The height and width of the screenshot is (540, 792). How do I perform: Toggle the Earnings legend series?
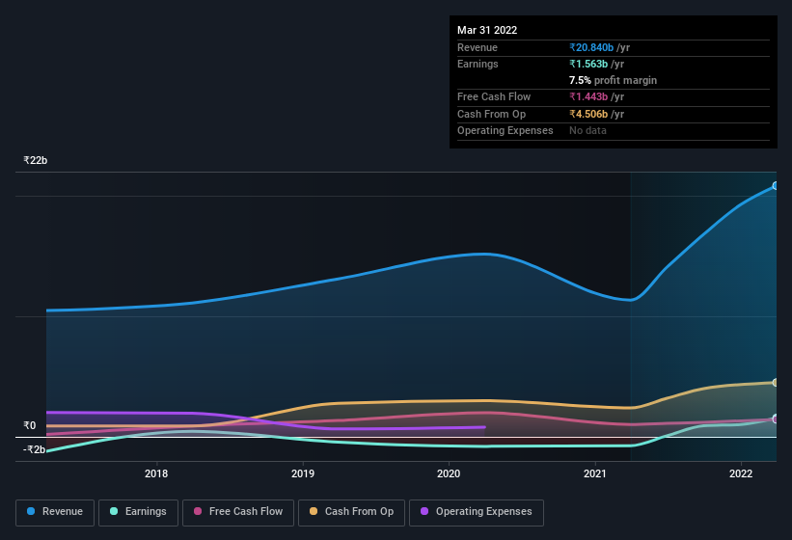[138, 512]
